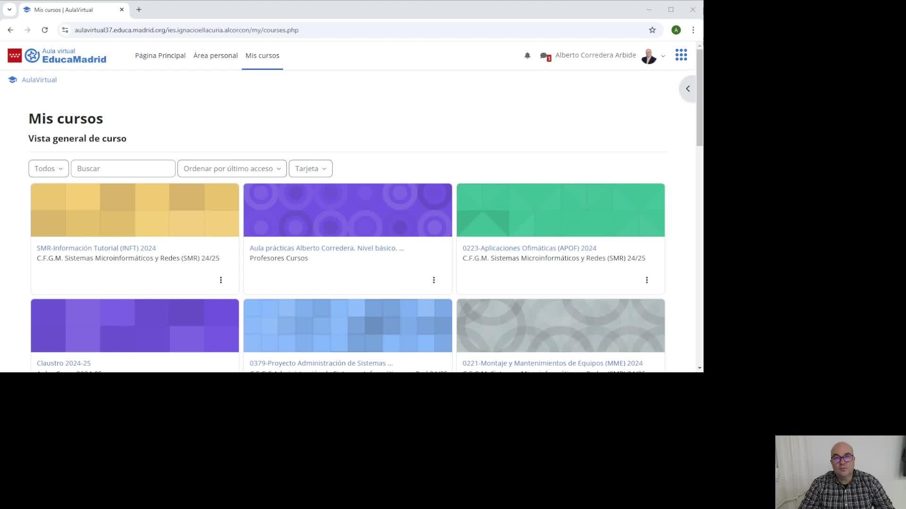Open the Ordenar por último acceso dropdown
Viewport: 906px width, 509px height.
click(x=232, y=169)
